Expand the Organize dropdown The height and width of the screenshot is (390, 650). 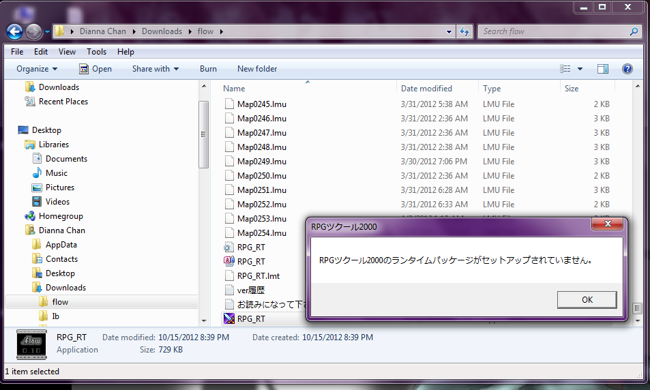point(37,69)
